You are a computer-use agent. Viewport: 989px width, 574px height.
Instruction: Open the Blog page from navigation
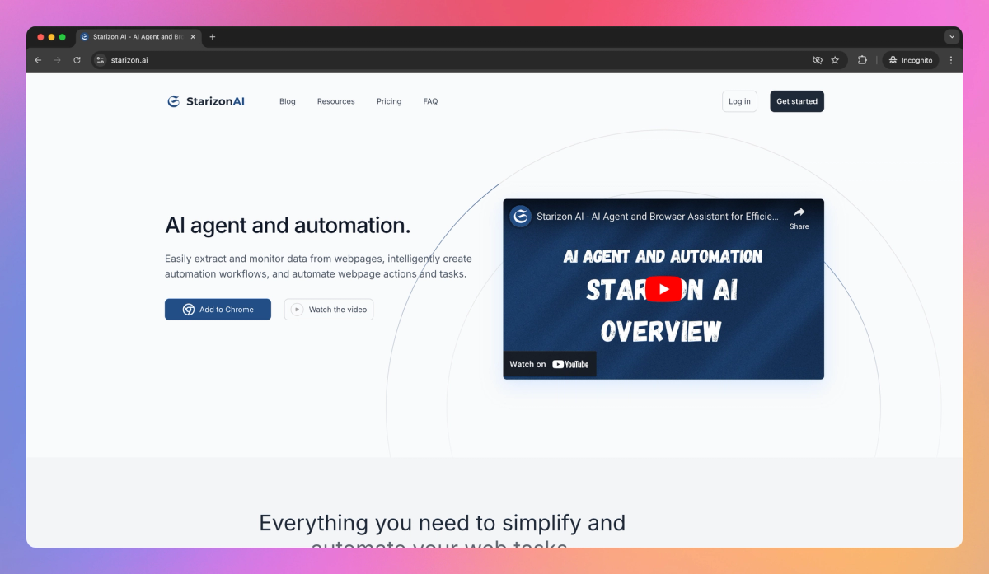pyautogui.click(x=287, y=101)
